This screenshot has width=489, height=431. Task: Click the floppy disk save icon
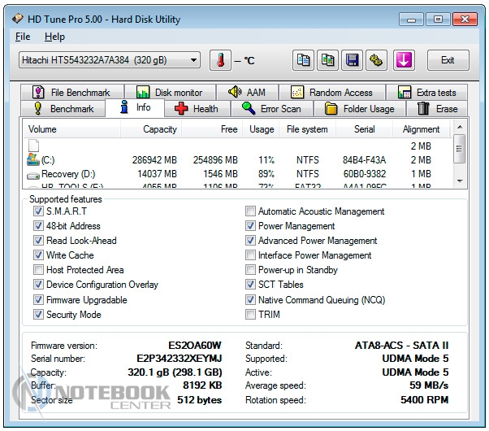point(353,60)
